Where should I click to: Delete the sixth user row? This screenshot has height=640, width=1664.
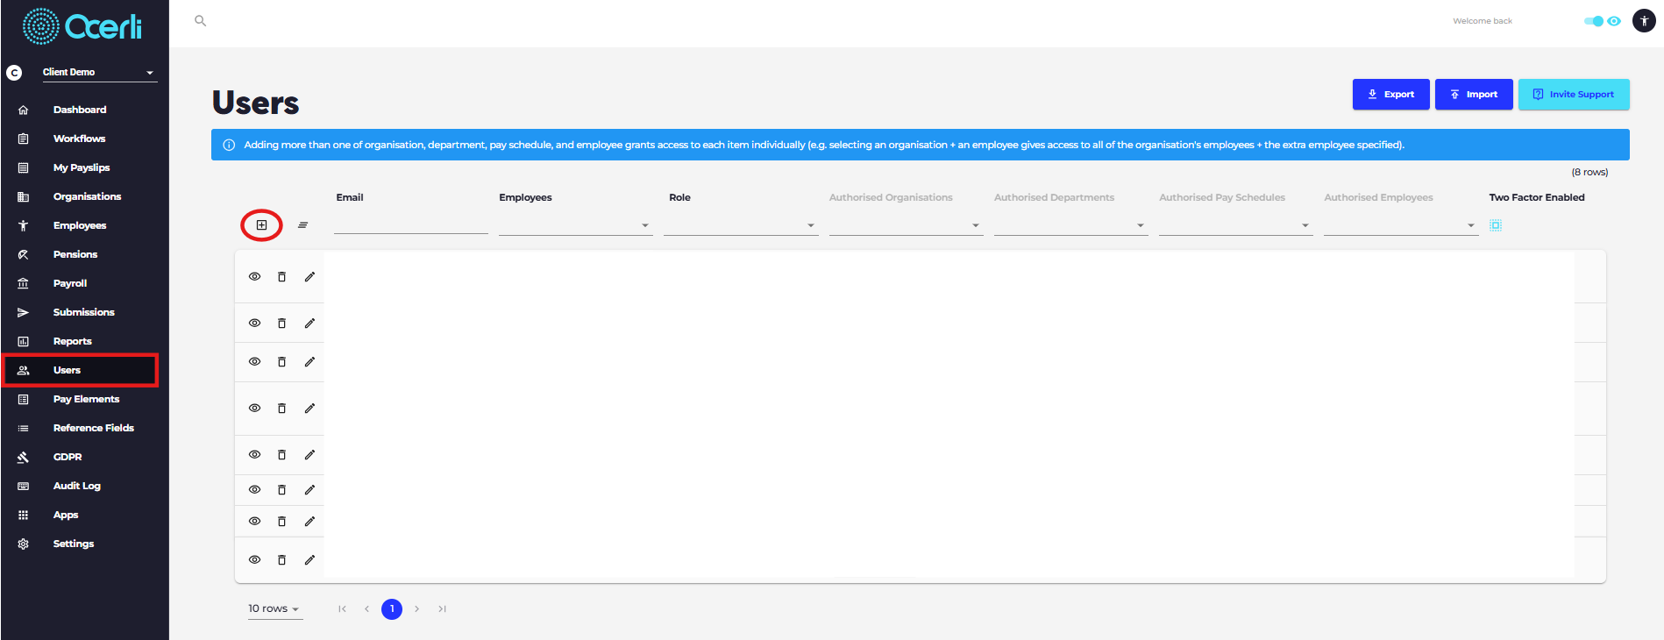point(281,490)
